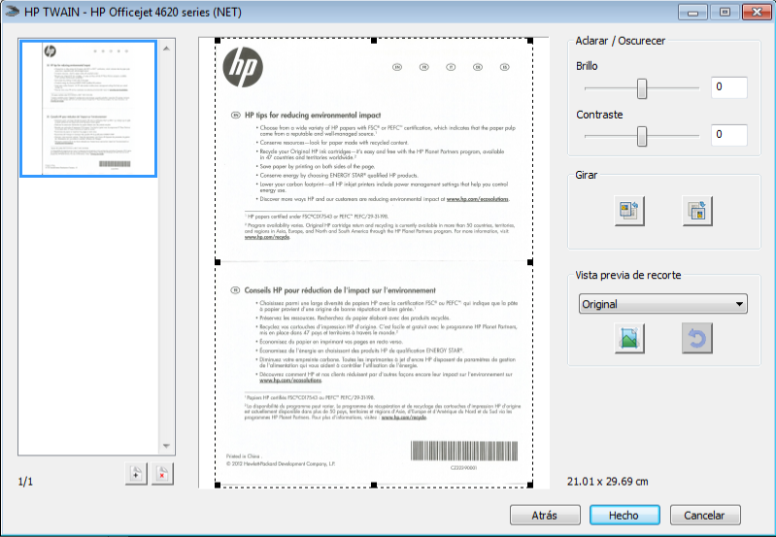Viewport: 776px width, 537px height.
Task: Click the Contraste value field
Action: pos(728,135)
